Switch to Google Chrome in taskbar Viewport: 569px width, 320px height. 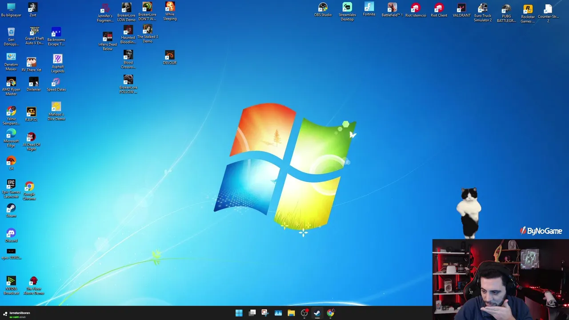click(330, 313)
